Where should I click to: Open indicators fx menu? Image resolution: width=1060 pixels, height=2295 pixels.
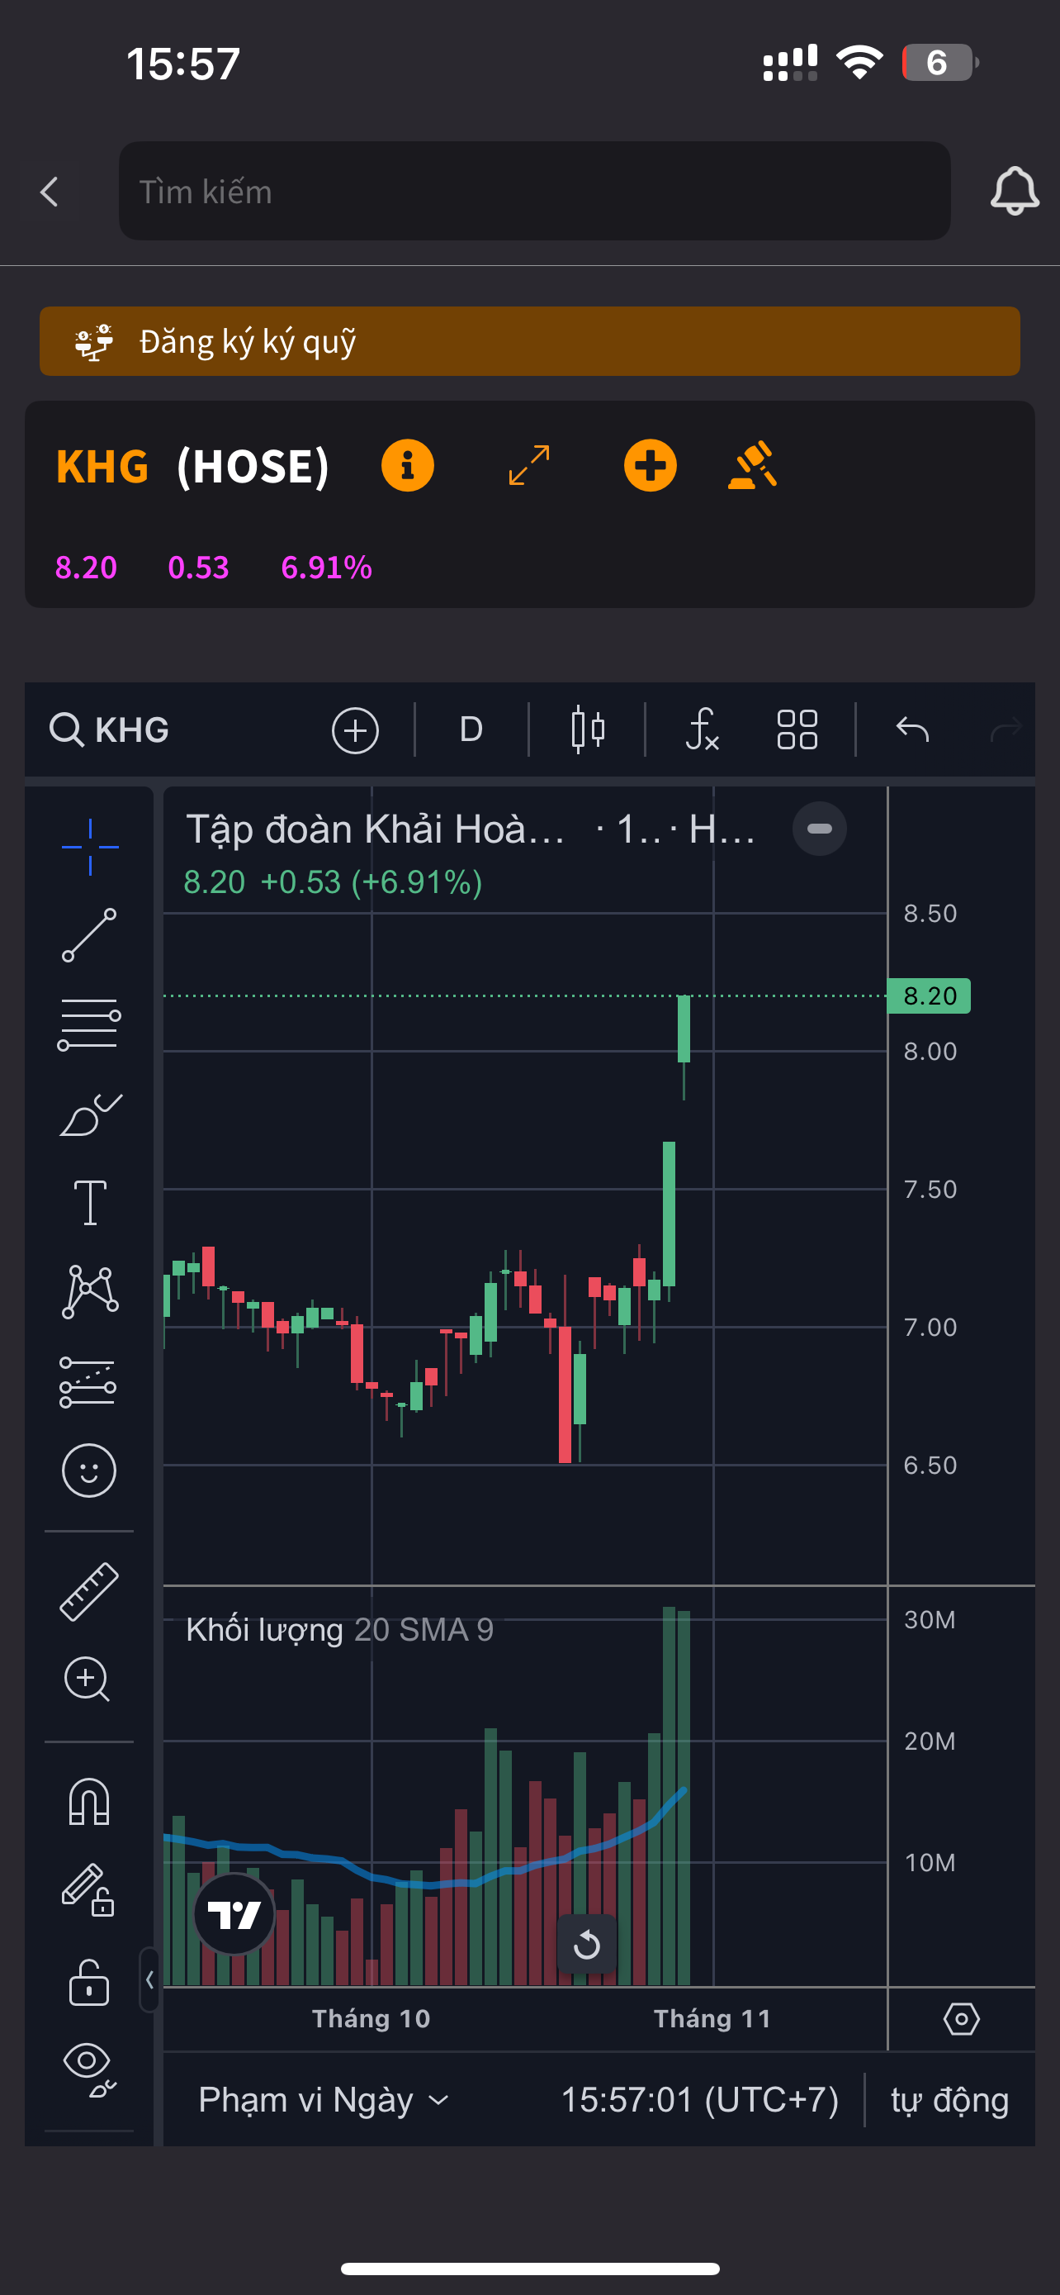703,729
